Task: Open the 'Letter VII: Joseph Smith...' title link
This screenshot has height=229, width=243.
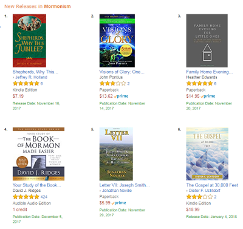Action: [125, 185]
